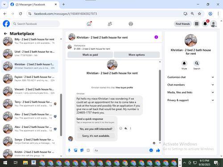The width and height of the screenshot is (223, 167).
Task: Open the tab search dropdown in Chrome
Action: [x=4, y=4]
